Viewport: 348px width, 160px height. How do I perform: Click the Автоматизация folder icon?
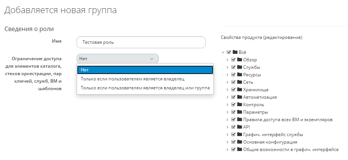click(x=240, y=97)
